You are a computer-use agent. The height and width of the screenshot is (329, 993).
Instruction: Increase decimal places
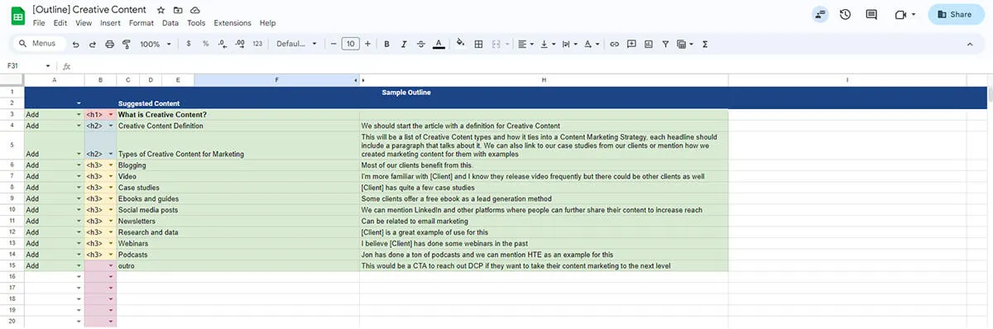239,44
